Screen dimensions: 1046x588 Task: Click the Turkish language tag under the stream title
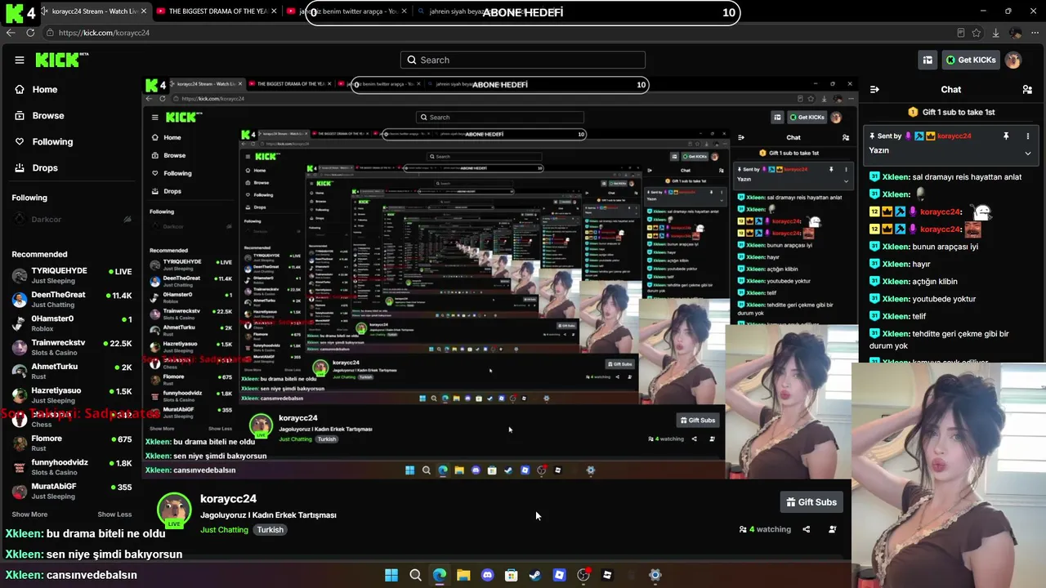(x=270, y=530)
